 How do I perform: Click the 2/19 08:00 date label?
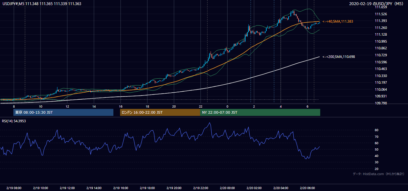[14, 188]
